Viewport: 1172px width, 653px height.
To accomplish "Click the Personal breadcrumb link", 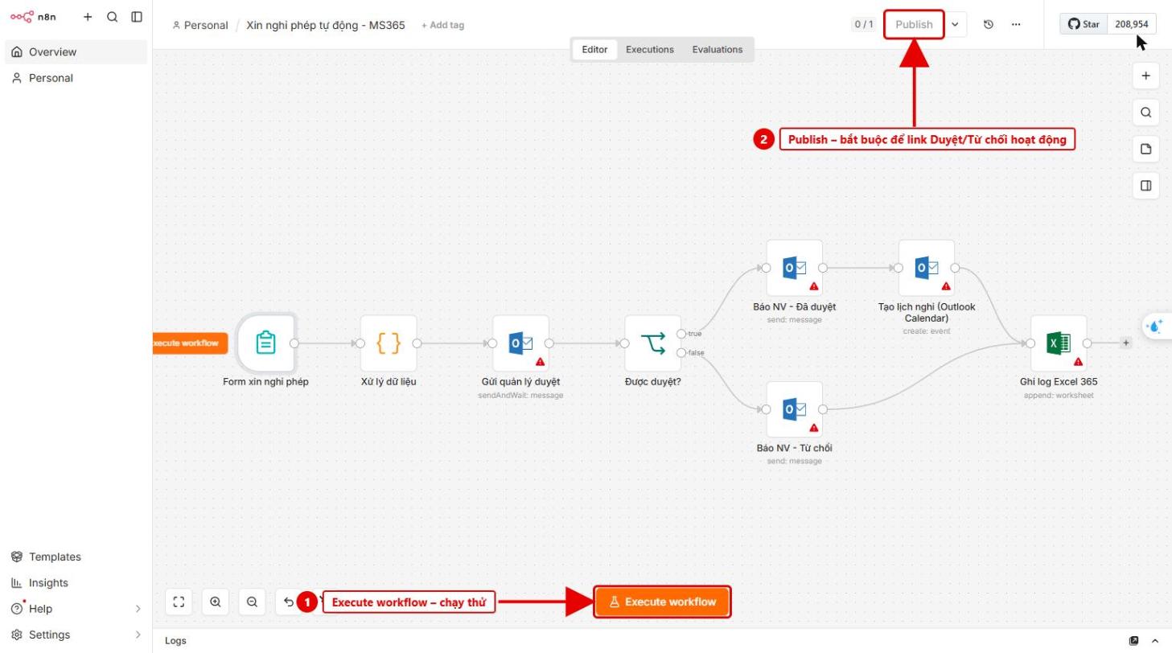I will (200, 25).
